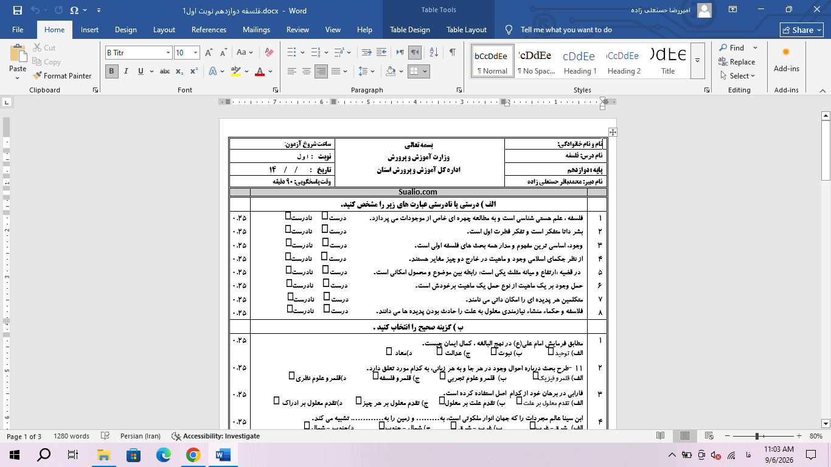Viewport: 831px width, 467px height.
Task: Check نادرست box for question 1
Action: point(288,215)
